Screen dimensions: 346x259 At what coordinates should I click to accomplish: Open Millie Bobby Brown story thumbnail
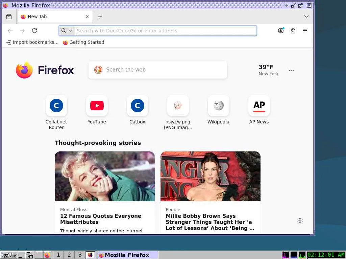click(x=211, y=176)
